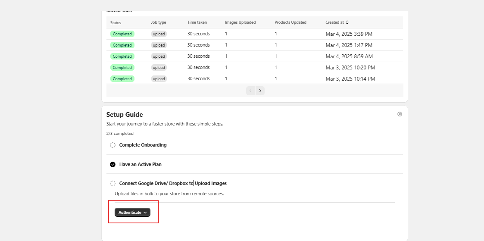
Task: Open the Authenticate dropdown button
Action: point(132,213)
